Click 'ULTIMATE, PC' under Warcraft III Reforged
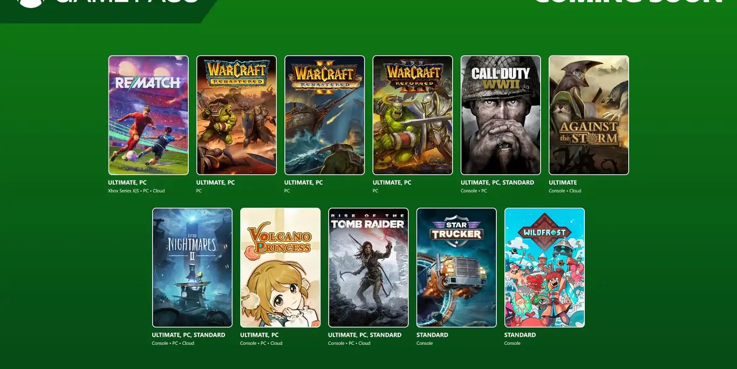 tap(392, 183)
